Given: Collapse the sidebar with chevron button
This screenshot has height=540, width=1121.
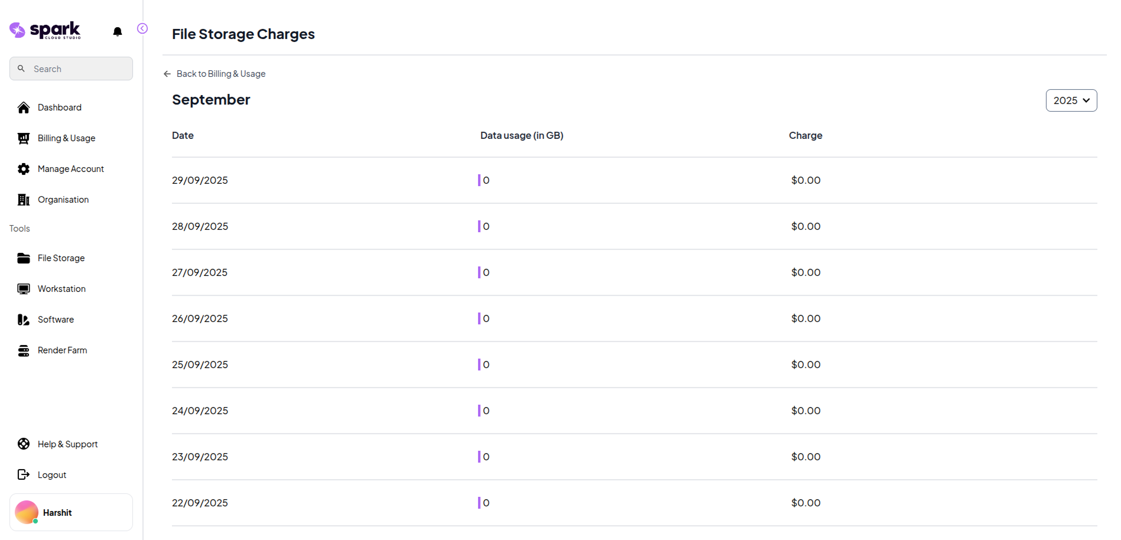Looking at the screenshot, I should click(142, 28).
